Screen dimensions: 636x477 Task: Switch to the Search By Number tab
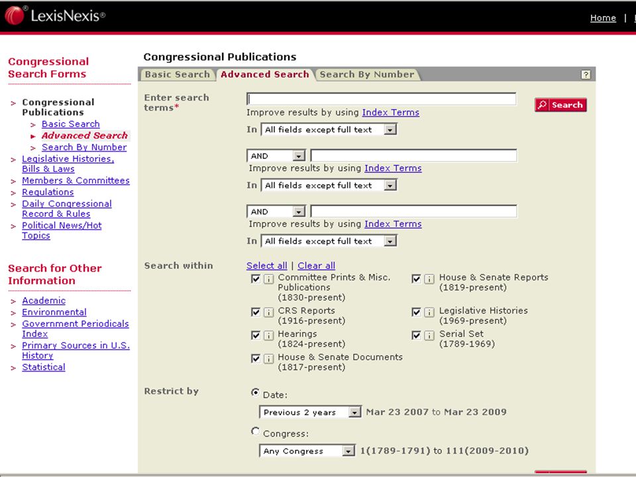coord(367,75)
